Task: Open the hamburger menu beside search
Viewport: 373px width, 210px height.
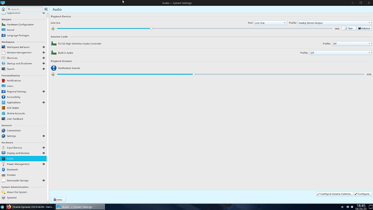Action: tap(46, 9)
